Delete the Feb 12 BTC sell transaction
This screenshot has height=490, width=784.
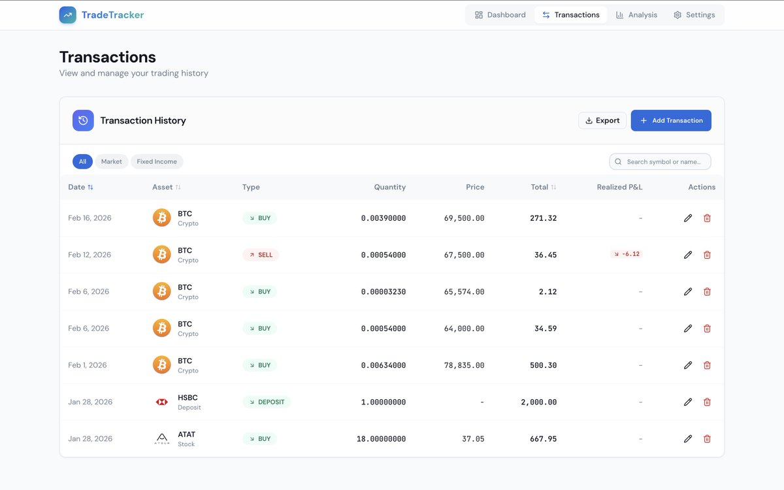point(707,255)
